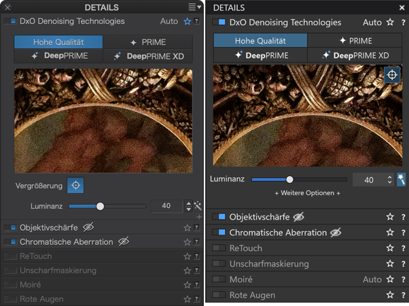Favorite Chromatische Aberration star in left panel
This screenshot has width=409, height=306.
188,242
